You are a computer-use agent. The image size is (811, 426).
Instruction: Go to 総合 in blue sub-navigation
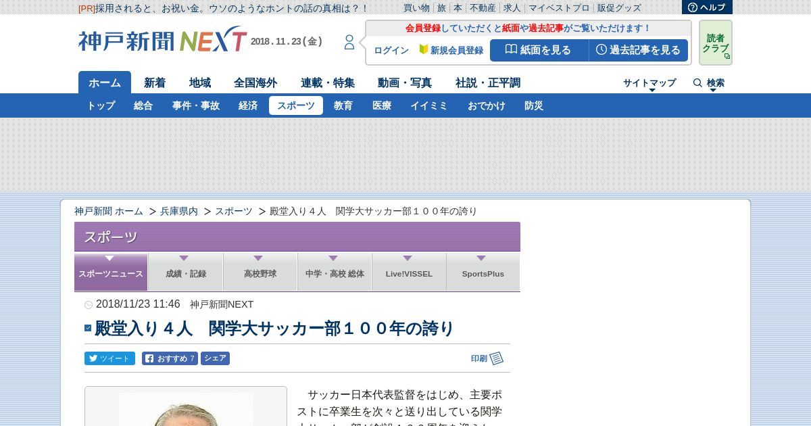[143, 105]
